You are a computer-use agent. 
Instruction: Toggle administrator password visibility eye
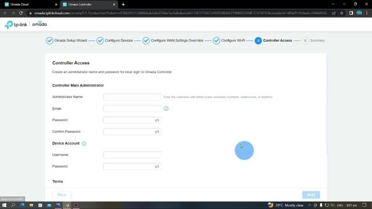coord(157,120)
